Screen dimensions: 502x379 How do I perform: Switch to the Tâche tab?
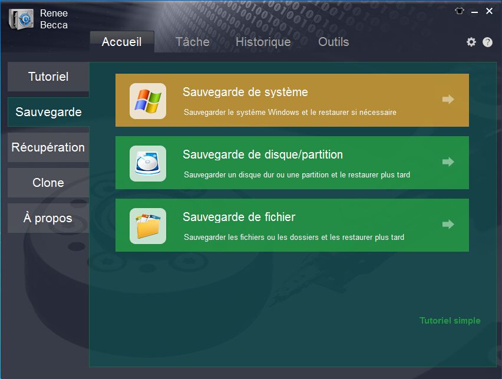tap(193, 42)
